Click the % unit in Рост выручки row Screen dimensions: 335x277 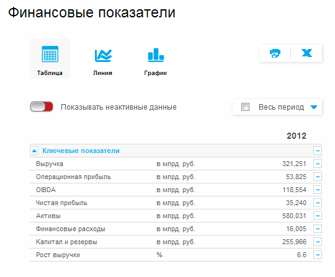click(x=159, y=255)
